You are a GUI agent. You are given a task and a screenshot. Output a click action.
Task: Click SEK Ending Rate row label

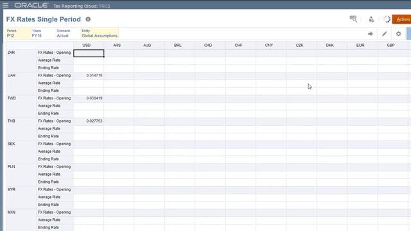click(x=49, y=159)
